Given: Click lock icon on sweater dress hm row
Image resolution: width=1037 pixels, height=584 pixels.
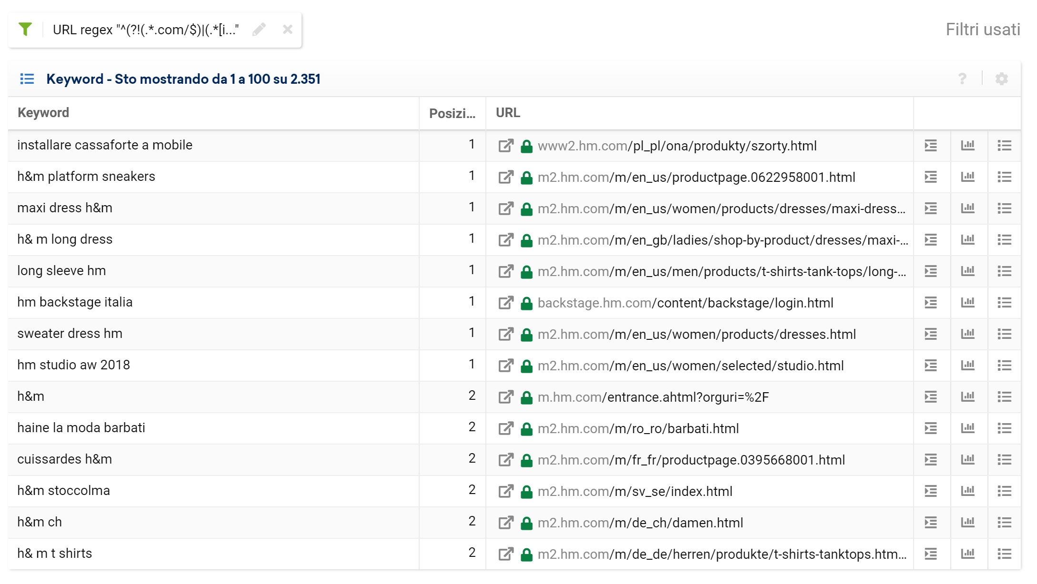Looking at the screenshot, I should click(x=526, y=334).
